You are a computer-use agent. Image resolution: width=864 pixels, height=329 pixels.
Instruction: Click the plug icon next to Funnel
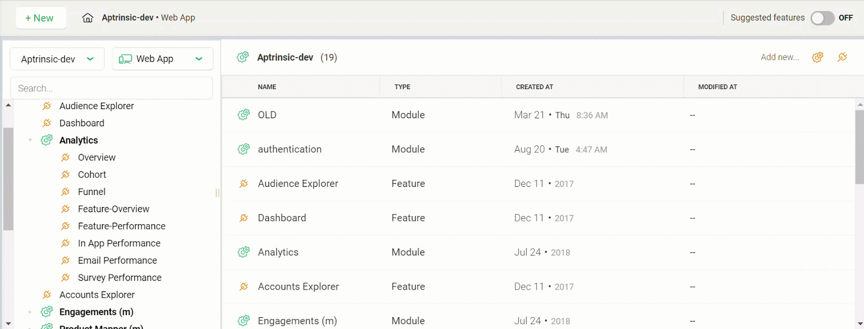65,192
